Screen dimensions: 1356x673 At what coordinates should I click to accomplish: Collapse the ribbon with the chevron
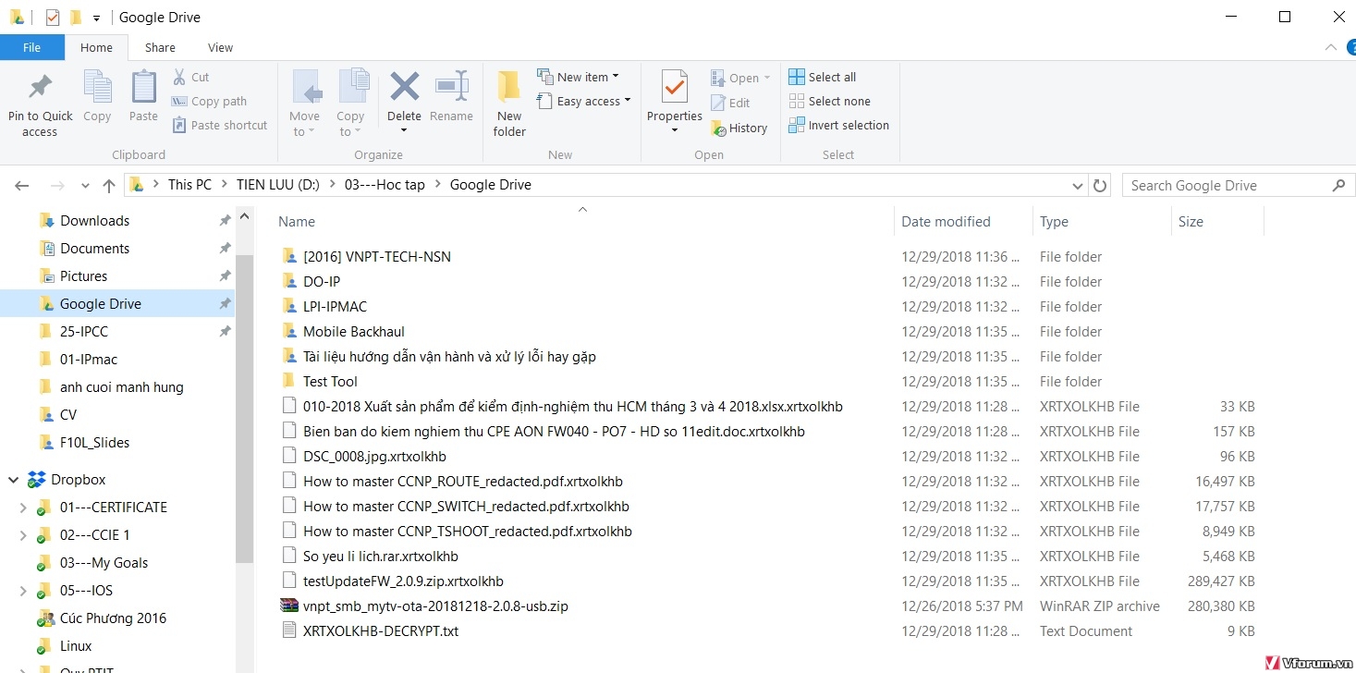1331,47
